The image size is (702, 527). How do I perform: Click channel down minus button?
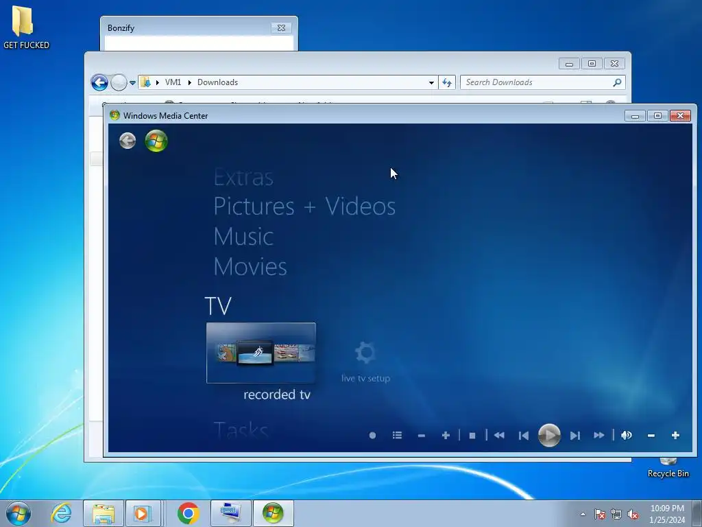(x=422, y=435)
